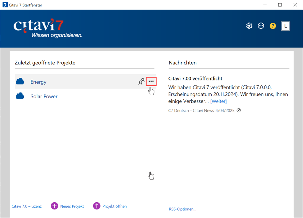Click the C7 Deutsch - Citavi News source text
This screenshot has height=218, width=303.
[x=191, y=111]
